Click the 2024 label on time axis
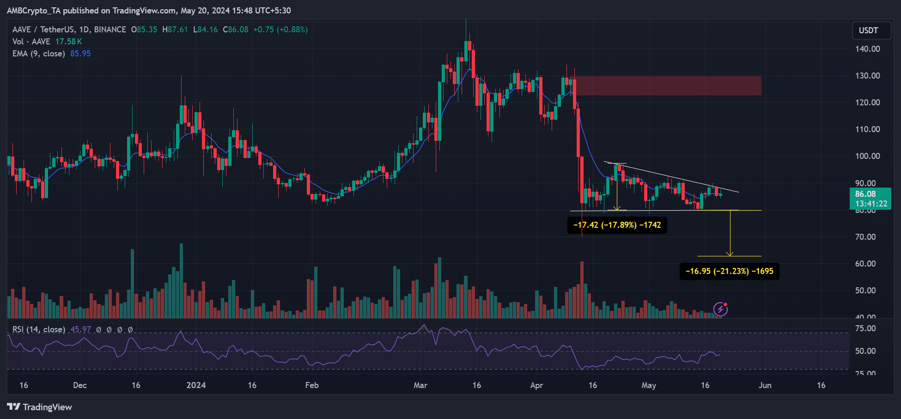The height and width of the screenshot is (419, 901). point(196,385)
